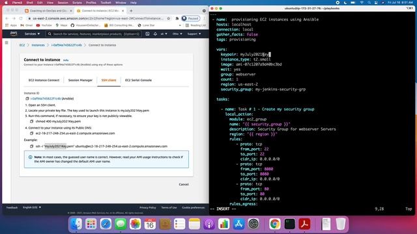Bookmark this page with the star icon
Image resolution: width=417 pixels, height=234 pixels.
point(168,19)
